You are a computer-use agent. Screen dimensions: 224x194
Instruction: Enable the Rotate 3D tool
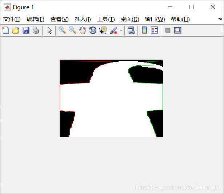click(93, 30)
